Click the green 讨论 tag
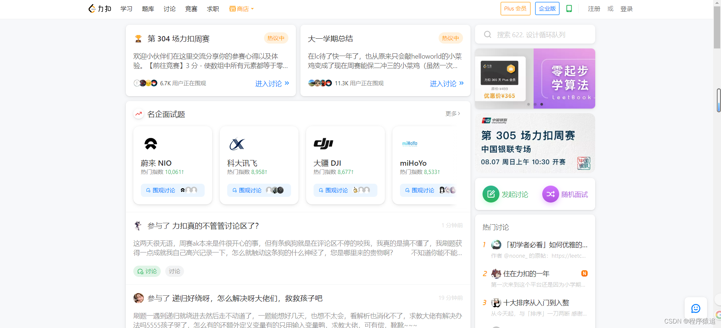The image size is (721, 328). pyautogui.click(x=147, y=271)
